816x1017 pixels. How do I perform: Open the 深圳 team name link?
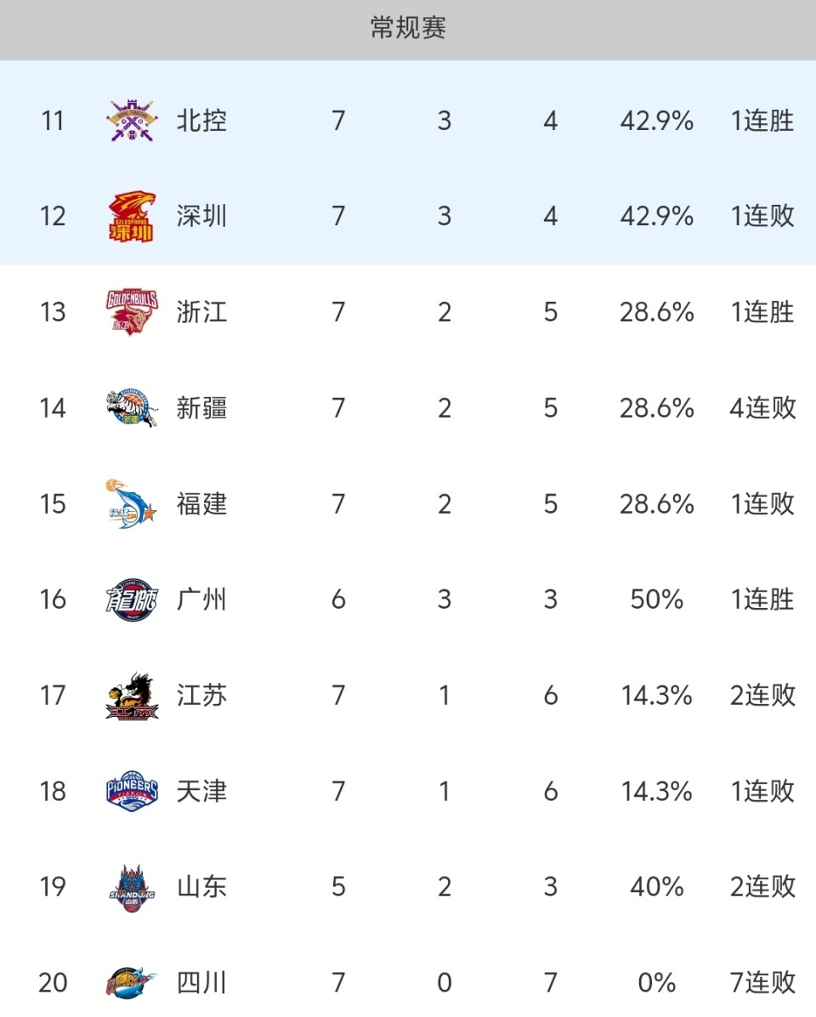[202, 217]
